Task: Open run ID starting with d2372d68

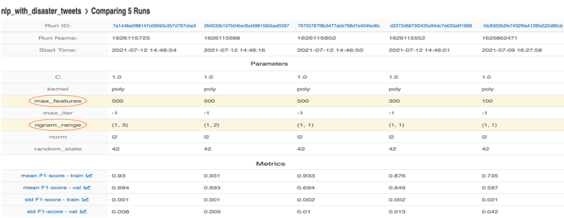Action: 431,26
